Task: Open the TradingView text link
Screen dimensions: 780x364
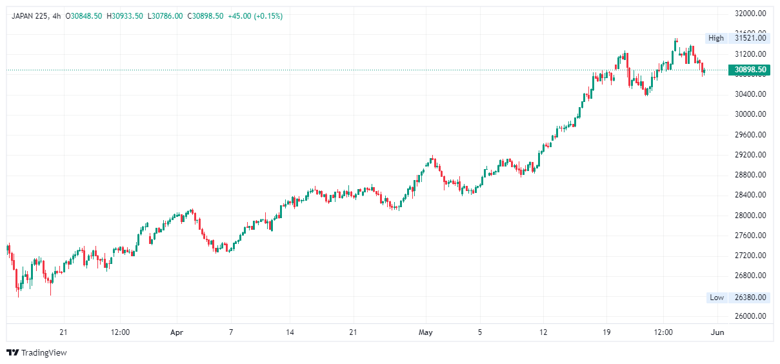Action: 44,353
